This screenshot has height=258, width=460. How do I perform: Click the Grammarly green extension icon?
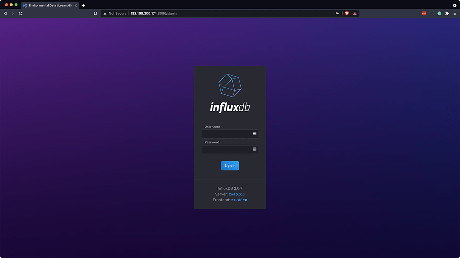[439, 13]
